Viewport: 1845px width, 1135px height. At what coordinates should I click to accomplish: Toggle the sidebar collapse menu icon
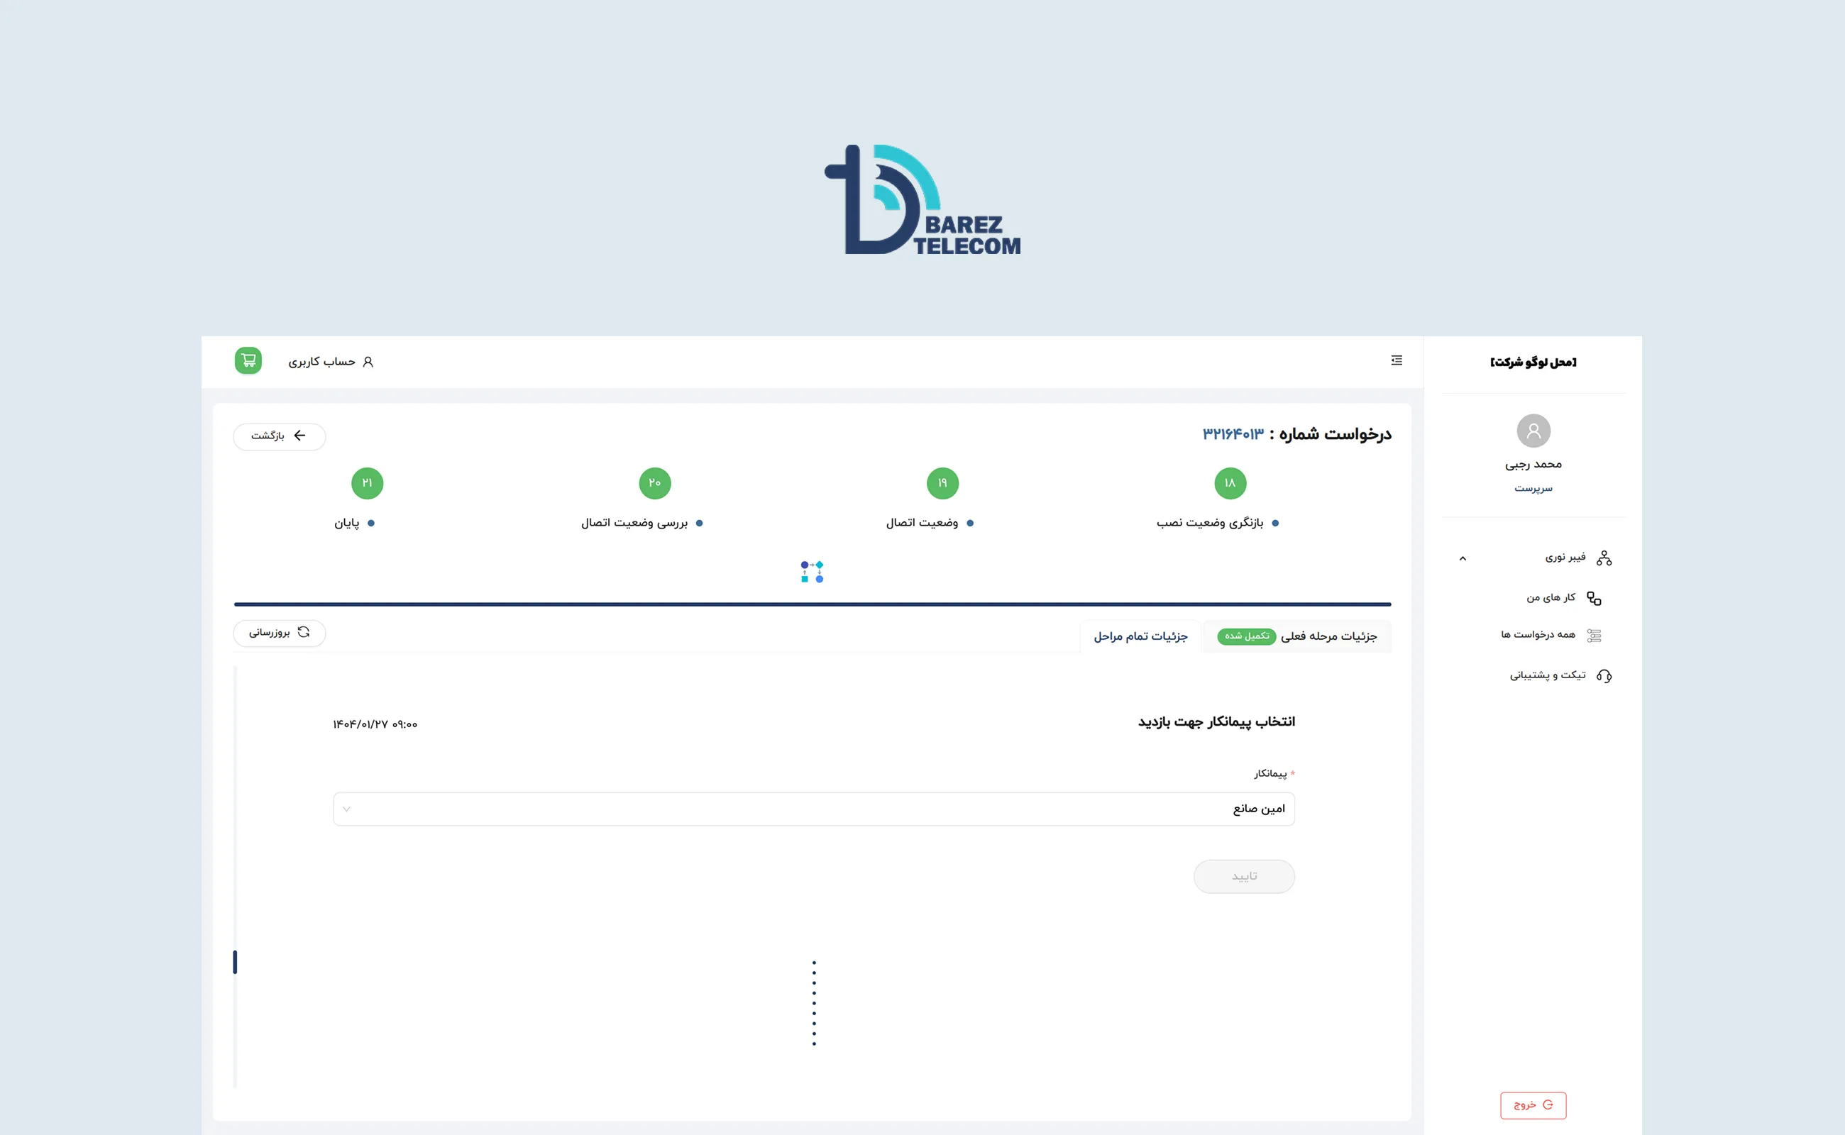coord(1397,360)
